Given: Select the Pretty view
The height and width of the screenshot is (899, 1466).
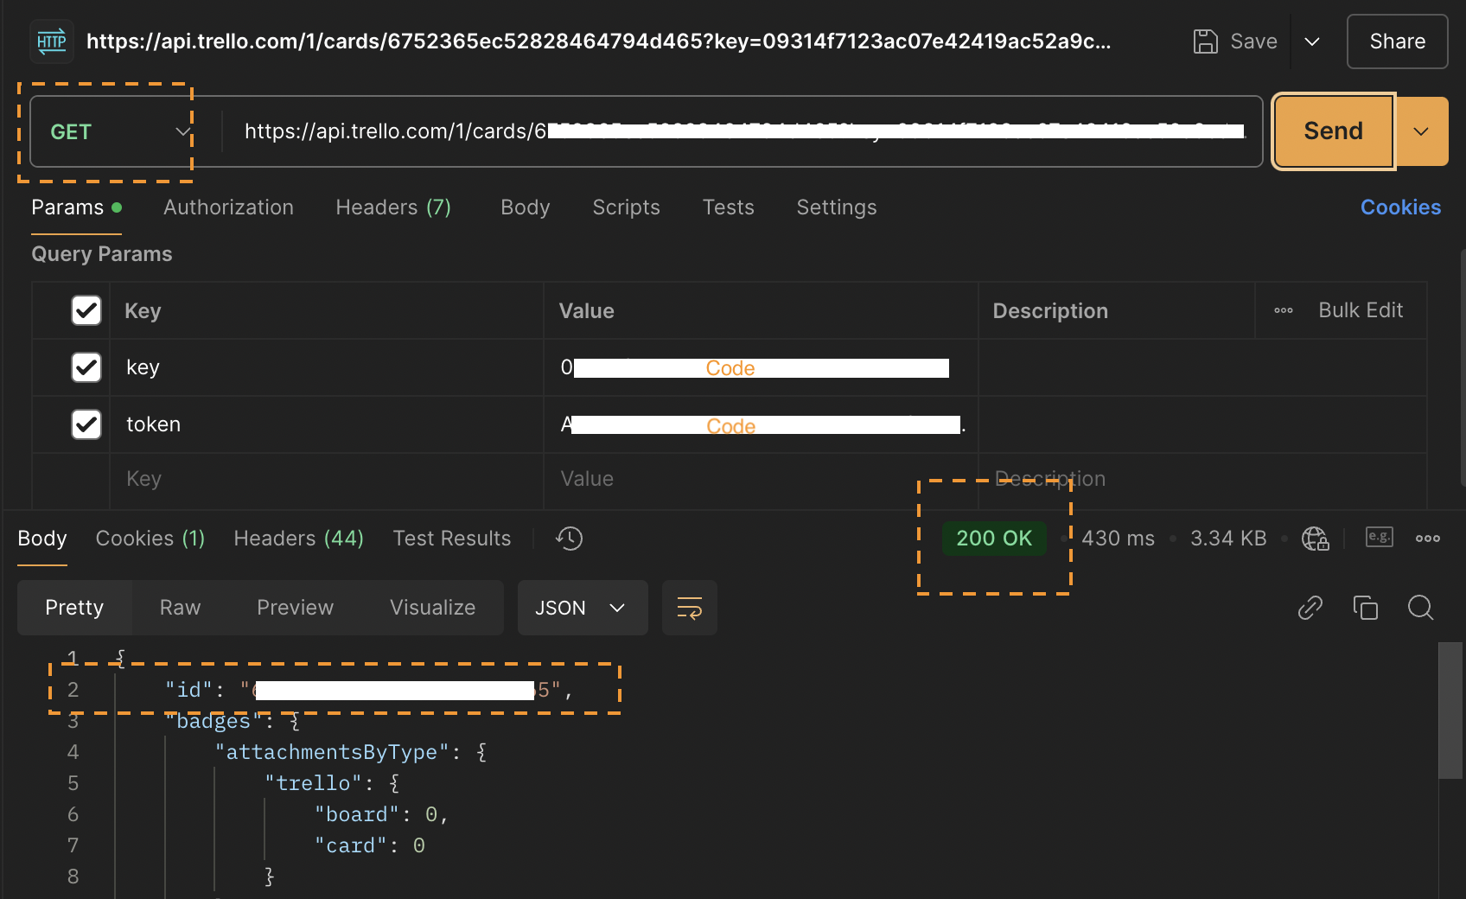Looking at the screenshot, I should coord(74,608).
